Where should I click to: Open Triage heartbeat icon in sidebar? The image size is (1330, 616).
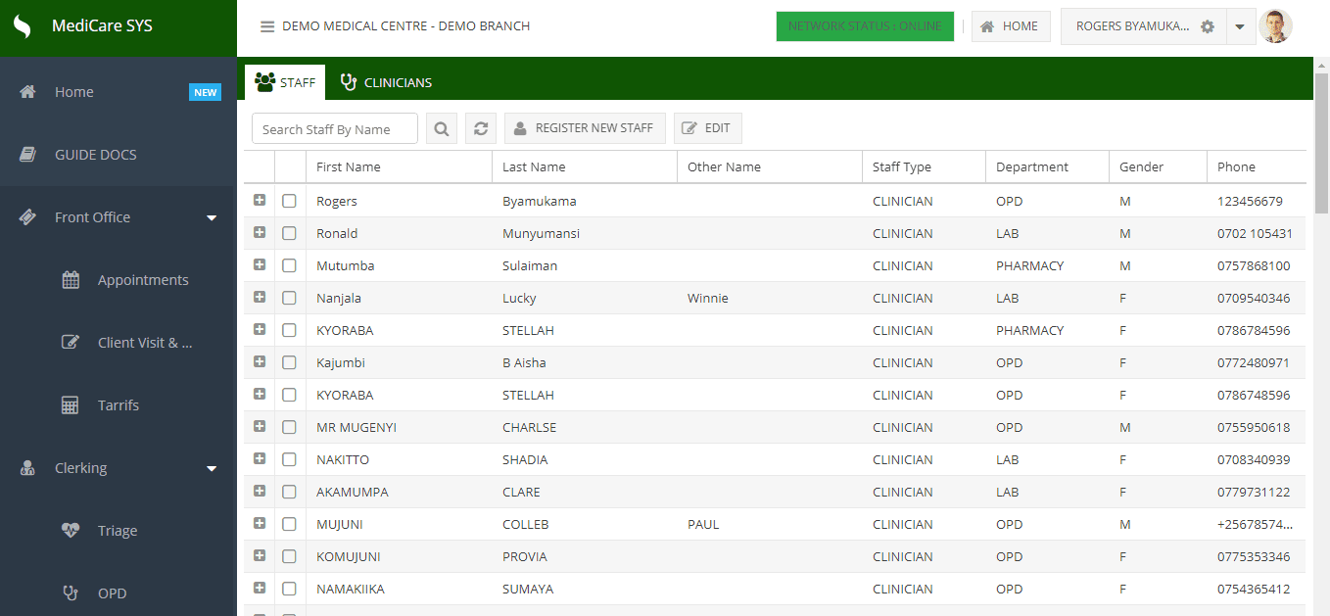coord(71,531)
